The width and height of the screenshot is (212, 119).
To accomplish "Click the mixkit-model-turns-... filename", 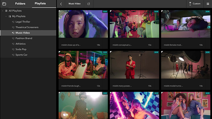I will pos(173,86).
